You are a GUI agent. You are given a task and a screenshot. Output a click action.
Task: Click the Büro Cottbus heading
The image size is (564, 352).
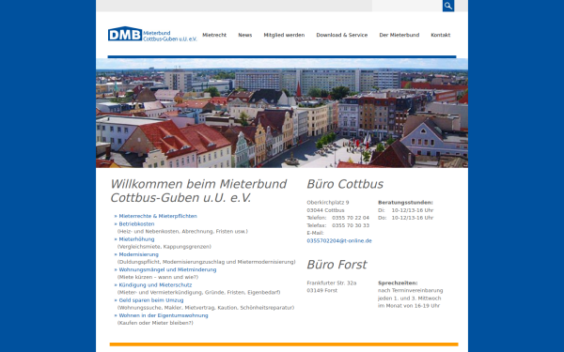(x=345, y=184)
